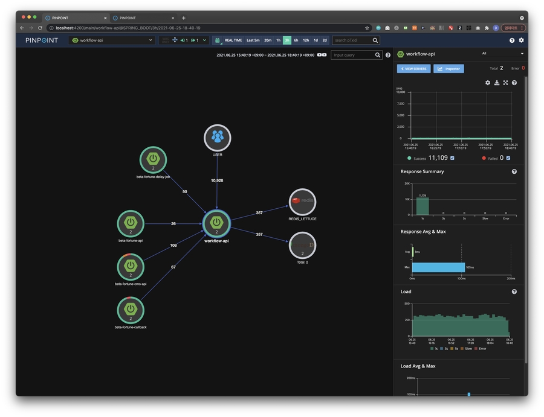
Task: Click the calendar date picker icon
Action: (x=217, y=40)
